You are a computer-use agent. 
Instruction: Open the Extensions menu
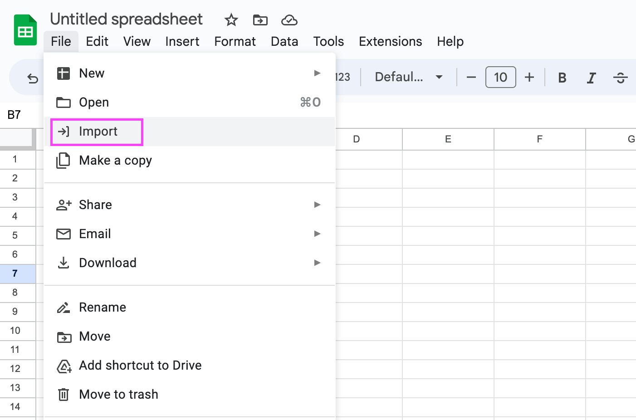[390, 41]
